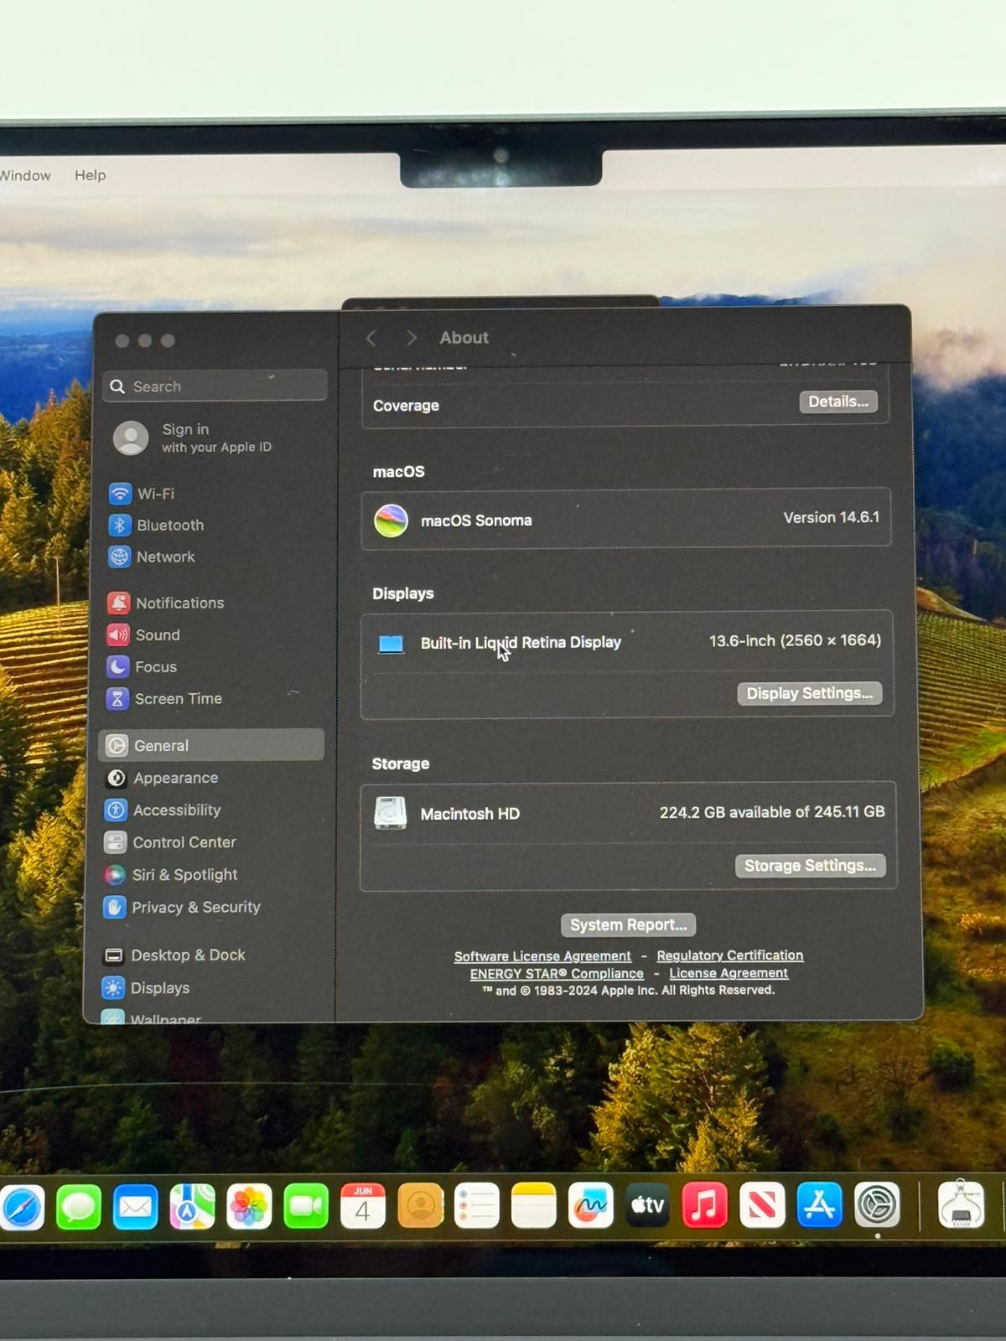The width and height of the screenshot is (1006, 1341).
Task: Open Privacy & Security settings
Action: click(182, 907)
